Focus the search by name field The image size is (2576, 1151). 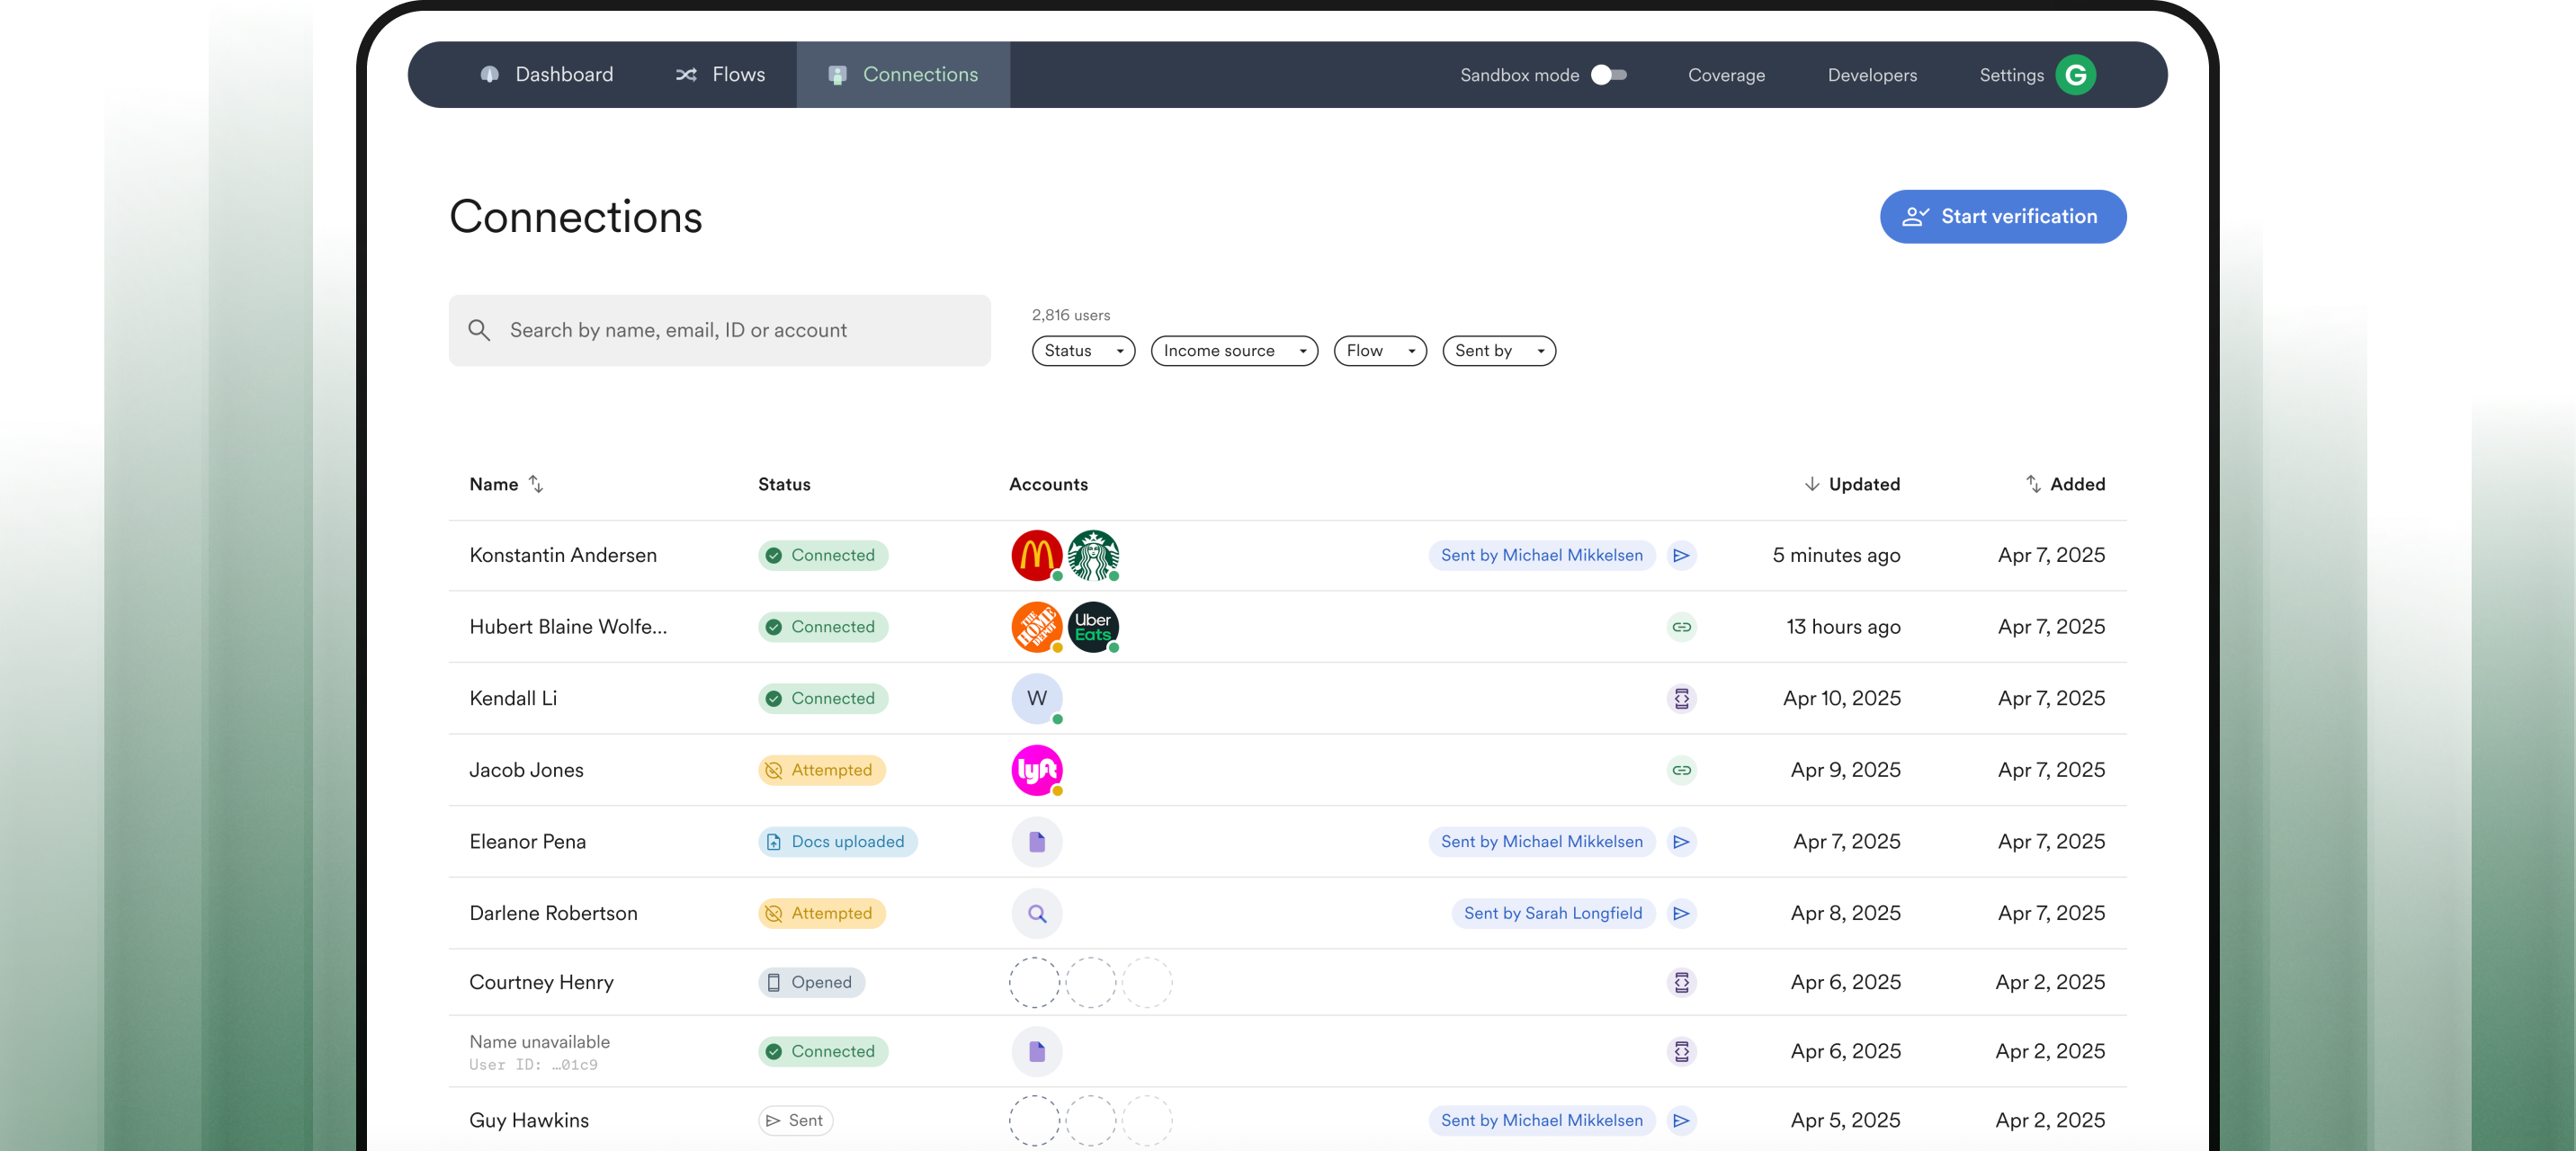pyautogui.click(x=720, y=330)
